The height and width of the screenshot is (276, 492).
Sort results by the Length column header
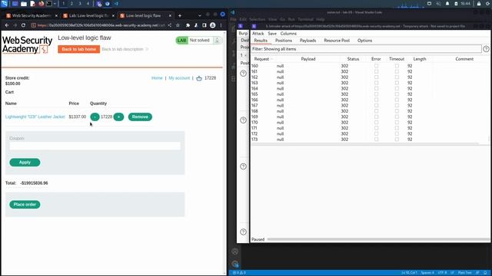pyautogui.click(x=420, y=59)
